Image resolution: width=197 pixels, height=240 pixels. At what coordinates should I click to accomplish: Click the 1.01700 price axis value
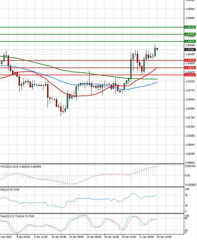[190, 118]
